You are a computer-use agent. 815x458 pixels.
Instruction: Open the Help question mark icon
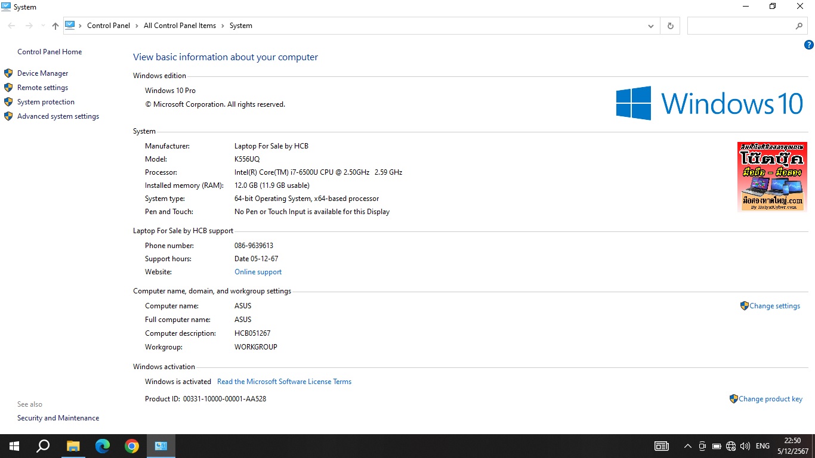(x=809, y=45)
